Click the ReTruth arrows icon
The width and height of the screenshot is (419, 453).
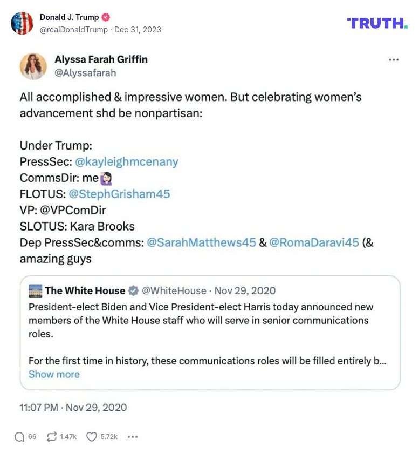click(x=53, y=436)
